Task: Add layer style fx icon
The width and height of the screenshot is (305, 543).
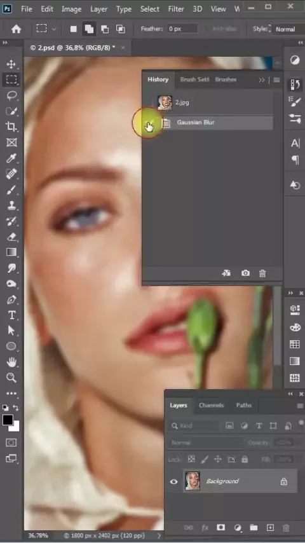Action: tap(205, 528)
